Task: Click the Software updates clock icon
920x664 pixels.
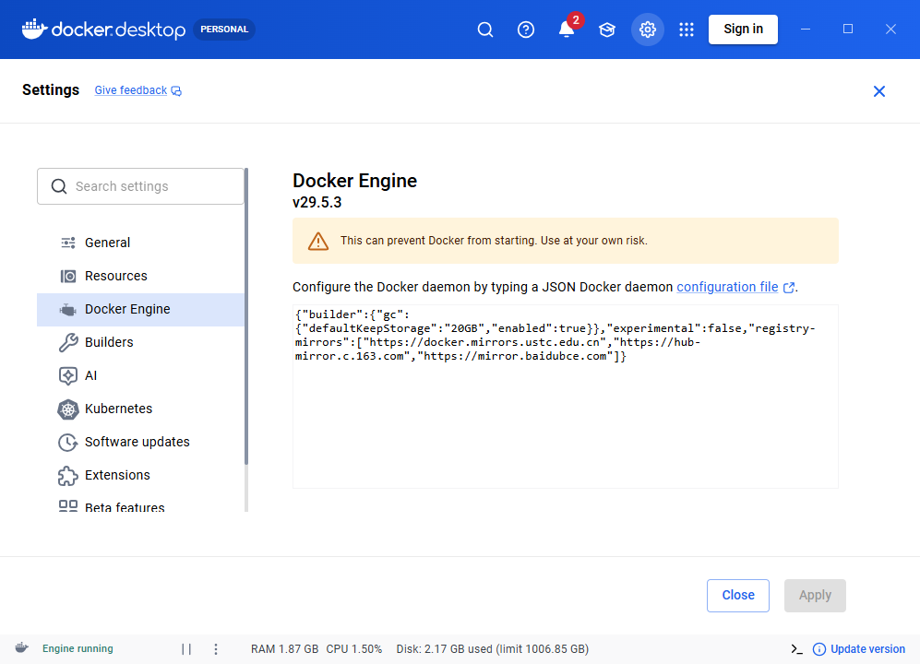Action: coord(68,443)
